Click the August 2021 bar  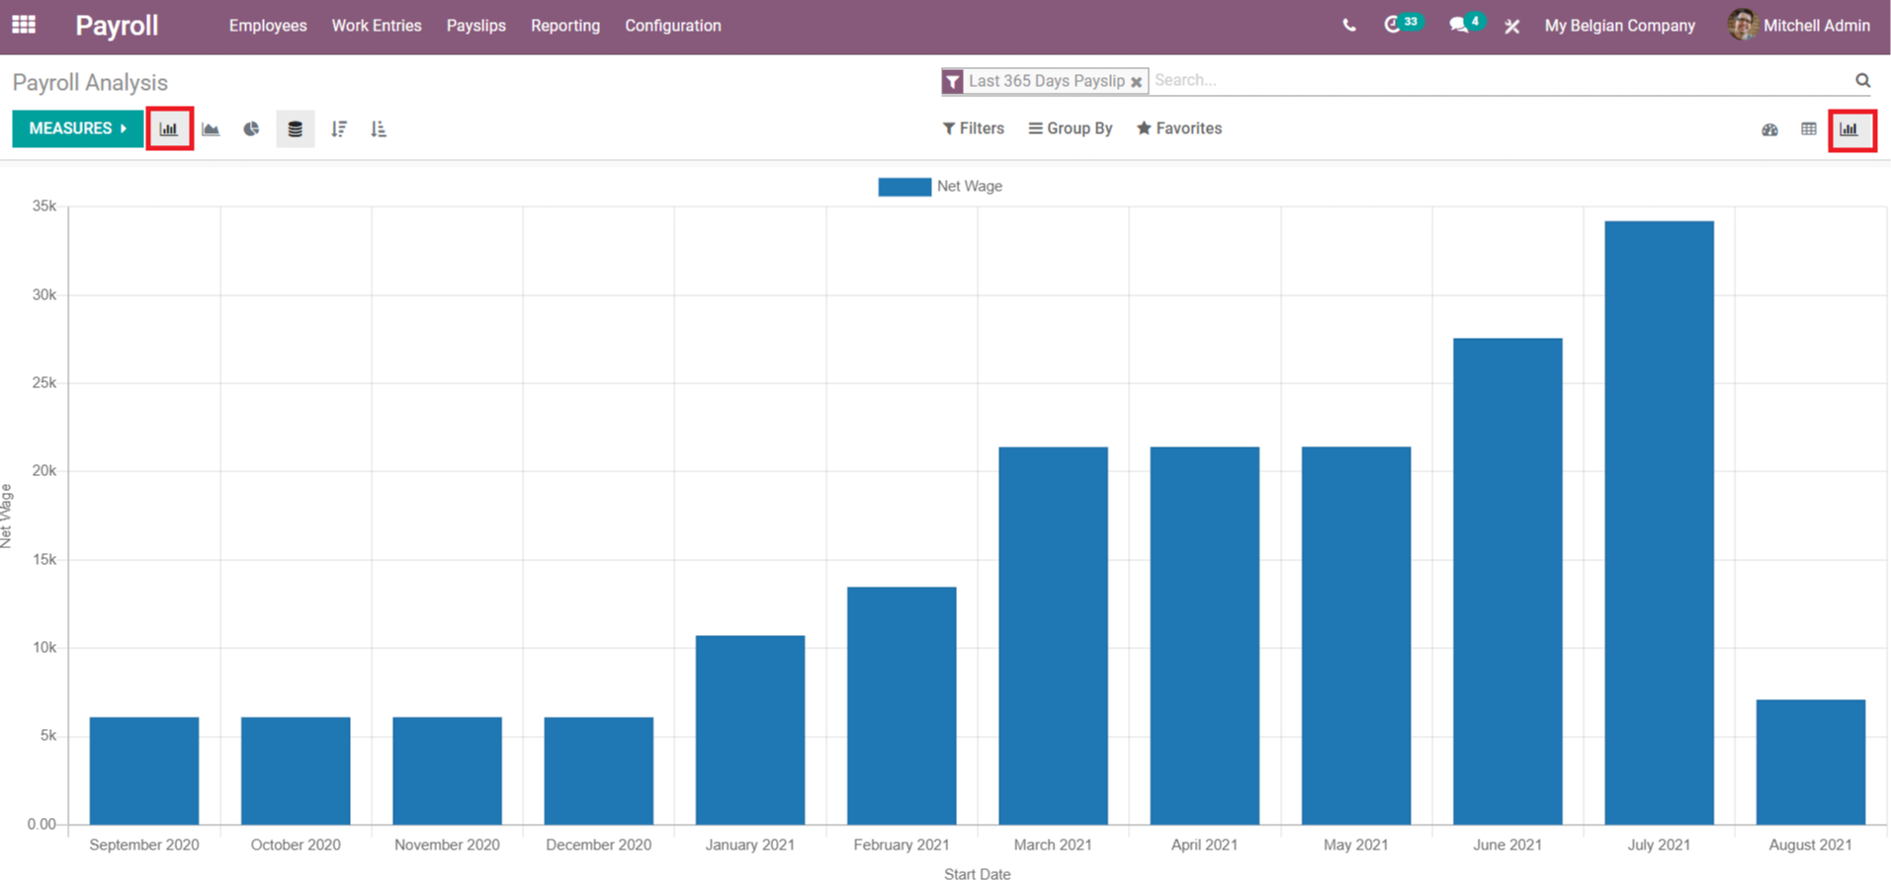1811,762
